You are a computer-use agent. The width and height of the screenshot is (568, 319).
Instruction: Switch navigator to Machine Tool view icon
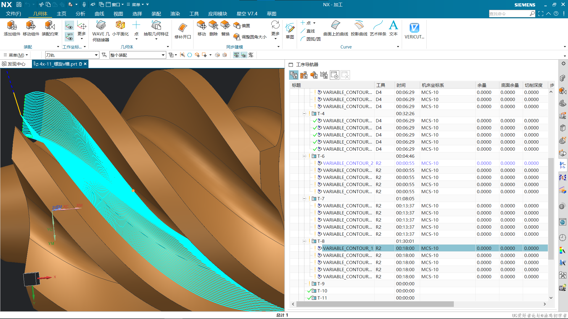coord(304,75)
